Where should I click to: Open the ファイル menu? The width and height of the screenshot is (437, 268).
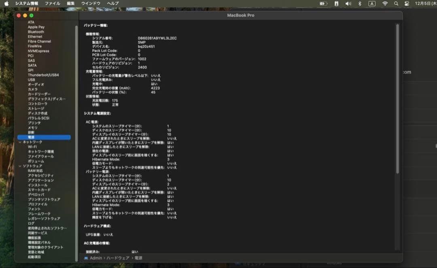[x=52, y=3]
